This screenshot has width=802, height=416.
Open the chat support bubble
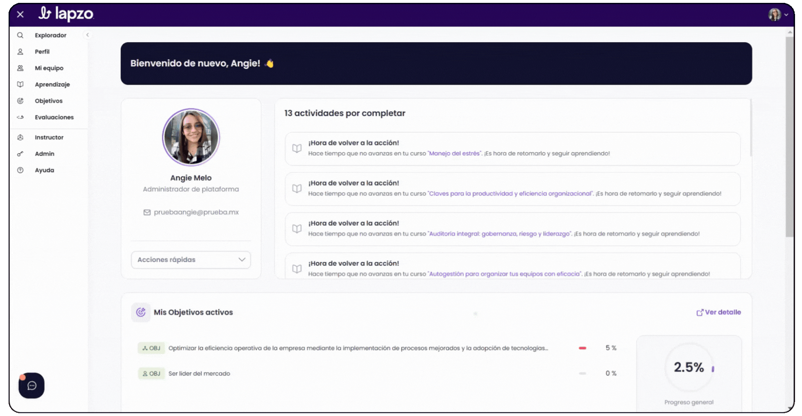32,385
